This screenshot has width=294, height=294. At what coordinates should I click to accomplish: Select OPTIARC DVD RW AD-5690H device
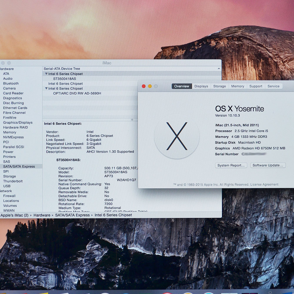(x=77, y=93)
